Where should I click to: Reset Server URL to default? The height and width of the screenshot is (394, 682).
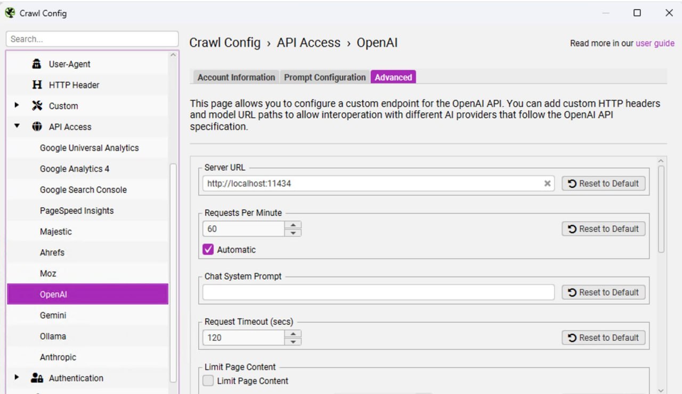(x=604, y=184)
